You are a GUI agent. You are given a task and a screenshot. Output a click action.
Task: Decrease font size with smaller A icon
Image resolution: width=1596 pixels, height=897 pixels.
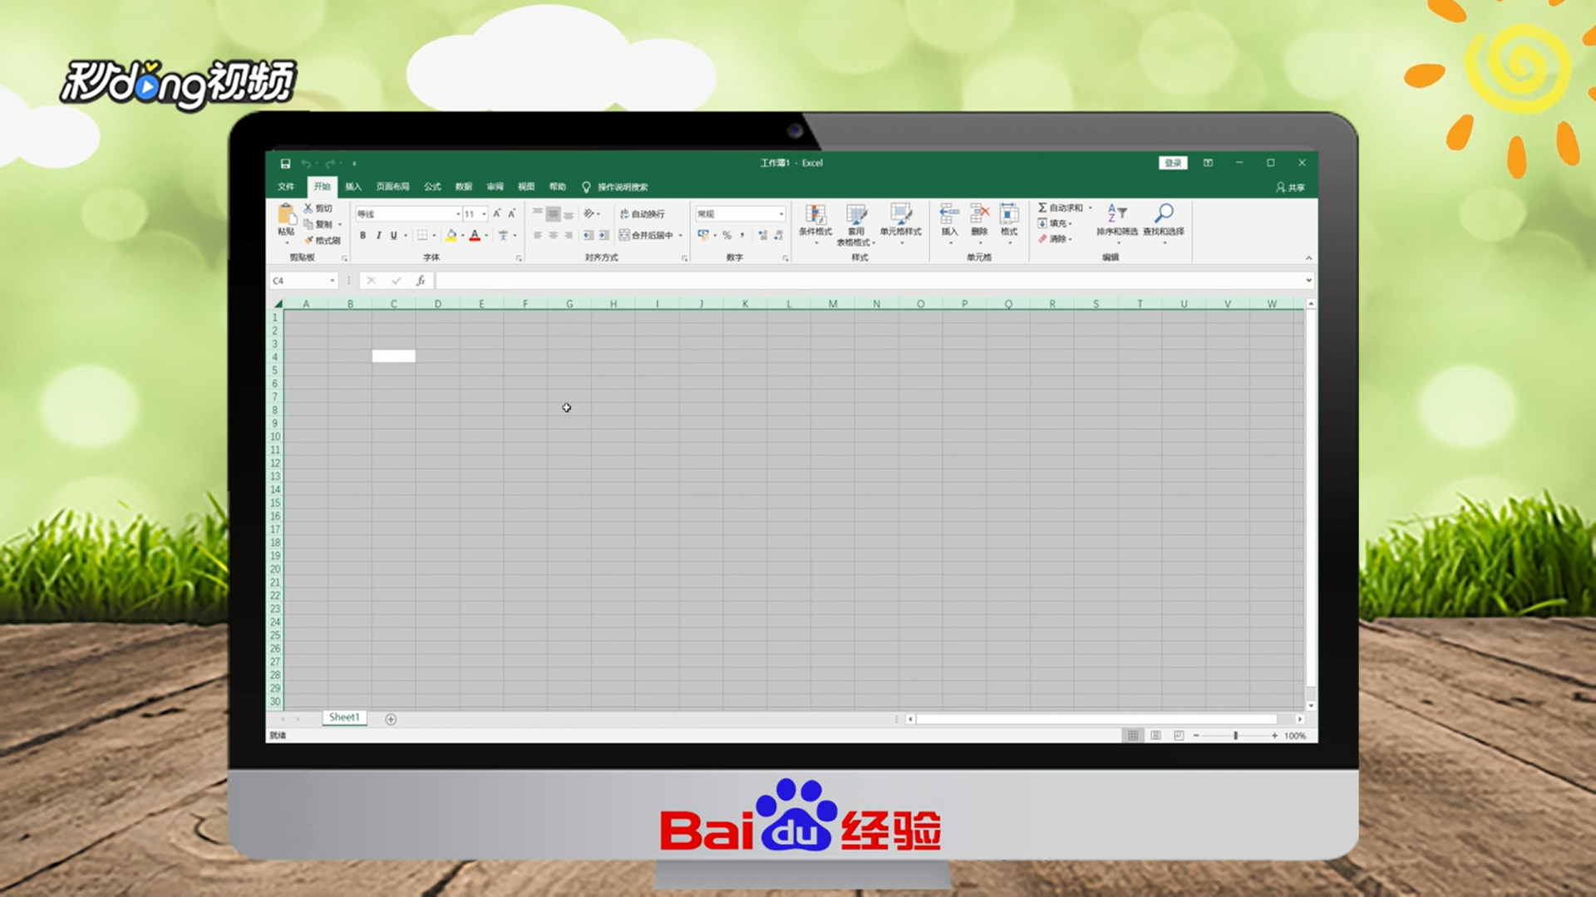[512, 213]
